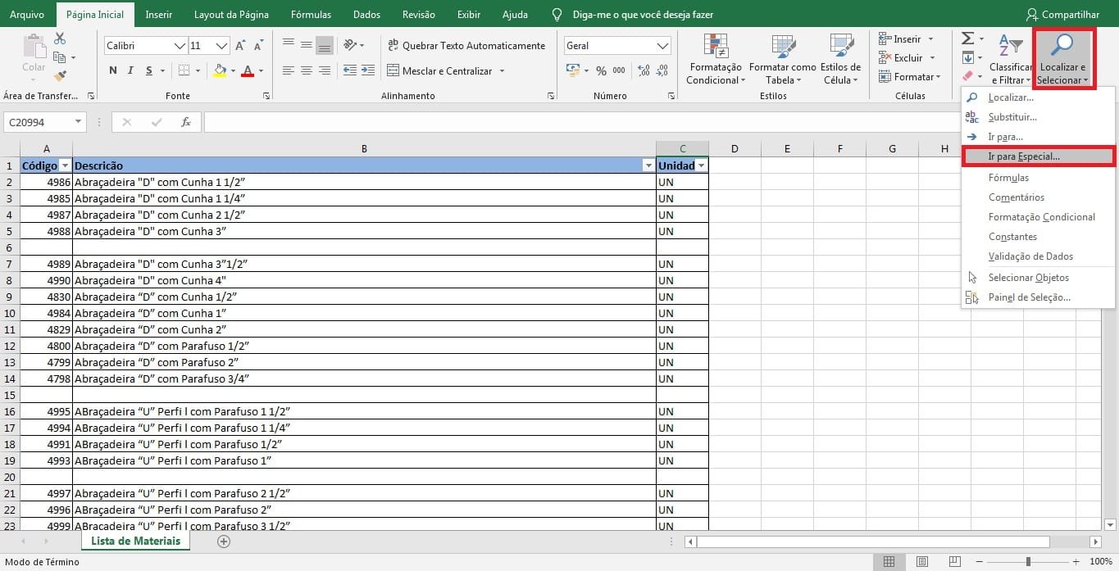
Task: Align text right icon
Action: pos(325,71)
